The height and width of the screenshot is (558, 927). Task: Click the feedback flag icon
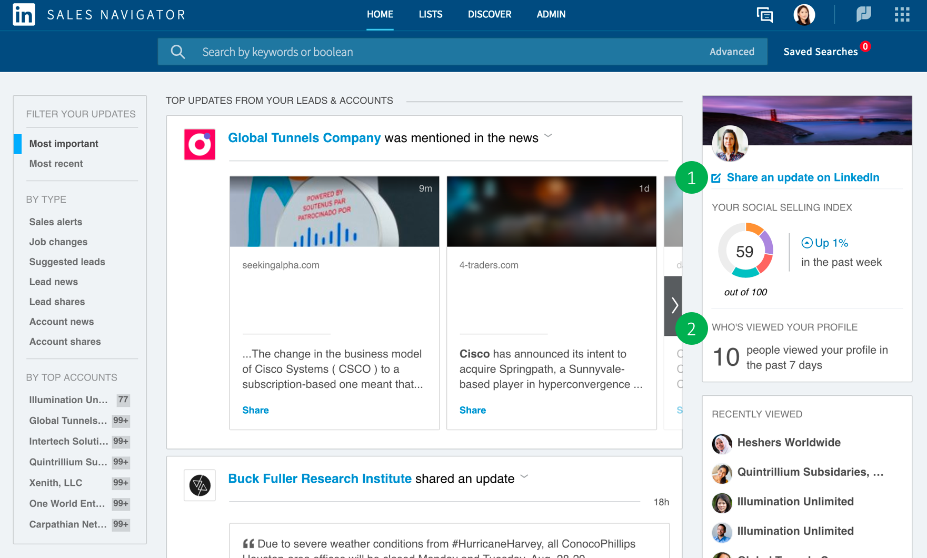click(863, 14)
